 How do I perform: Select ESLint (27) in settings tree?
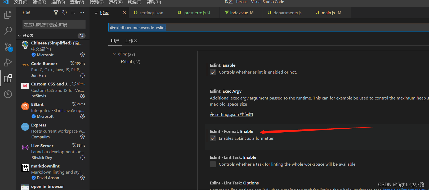(131, 61)
